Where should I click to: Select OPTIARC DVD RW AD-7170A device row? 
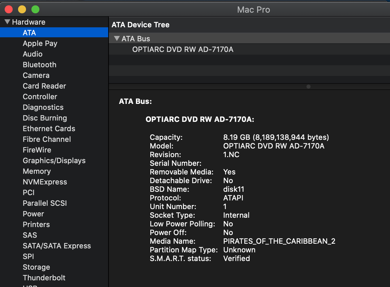[183, 49]
